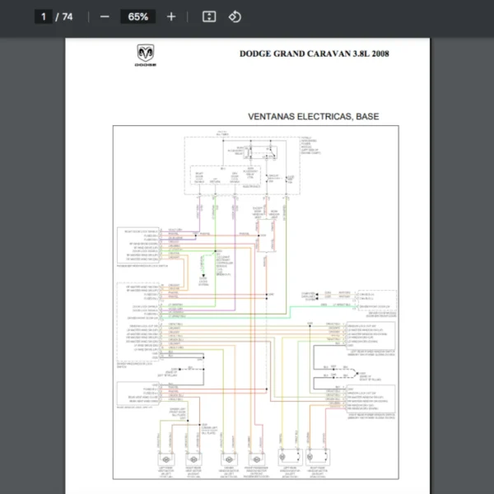Rotate the document using the rotate icon
This screenshot has height=494, width=494.
235,16
